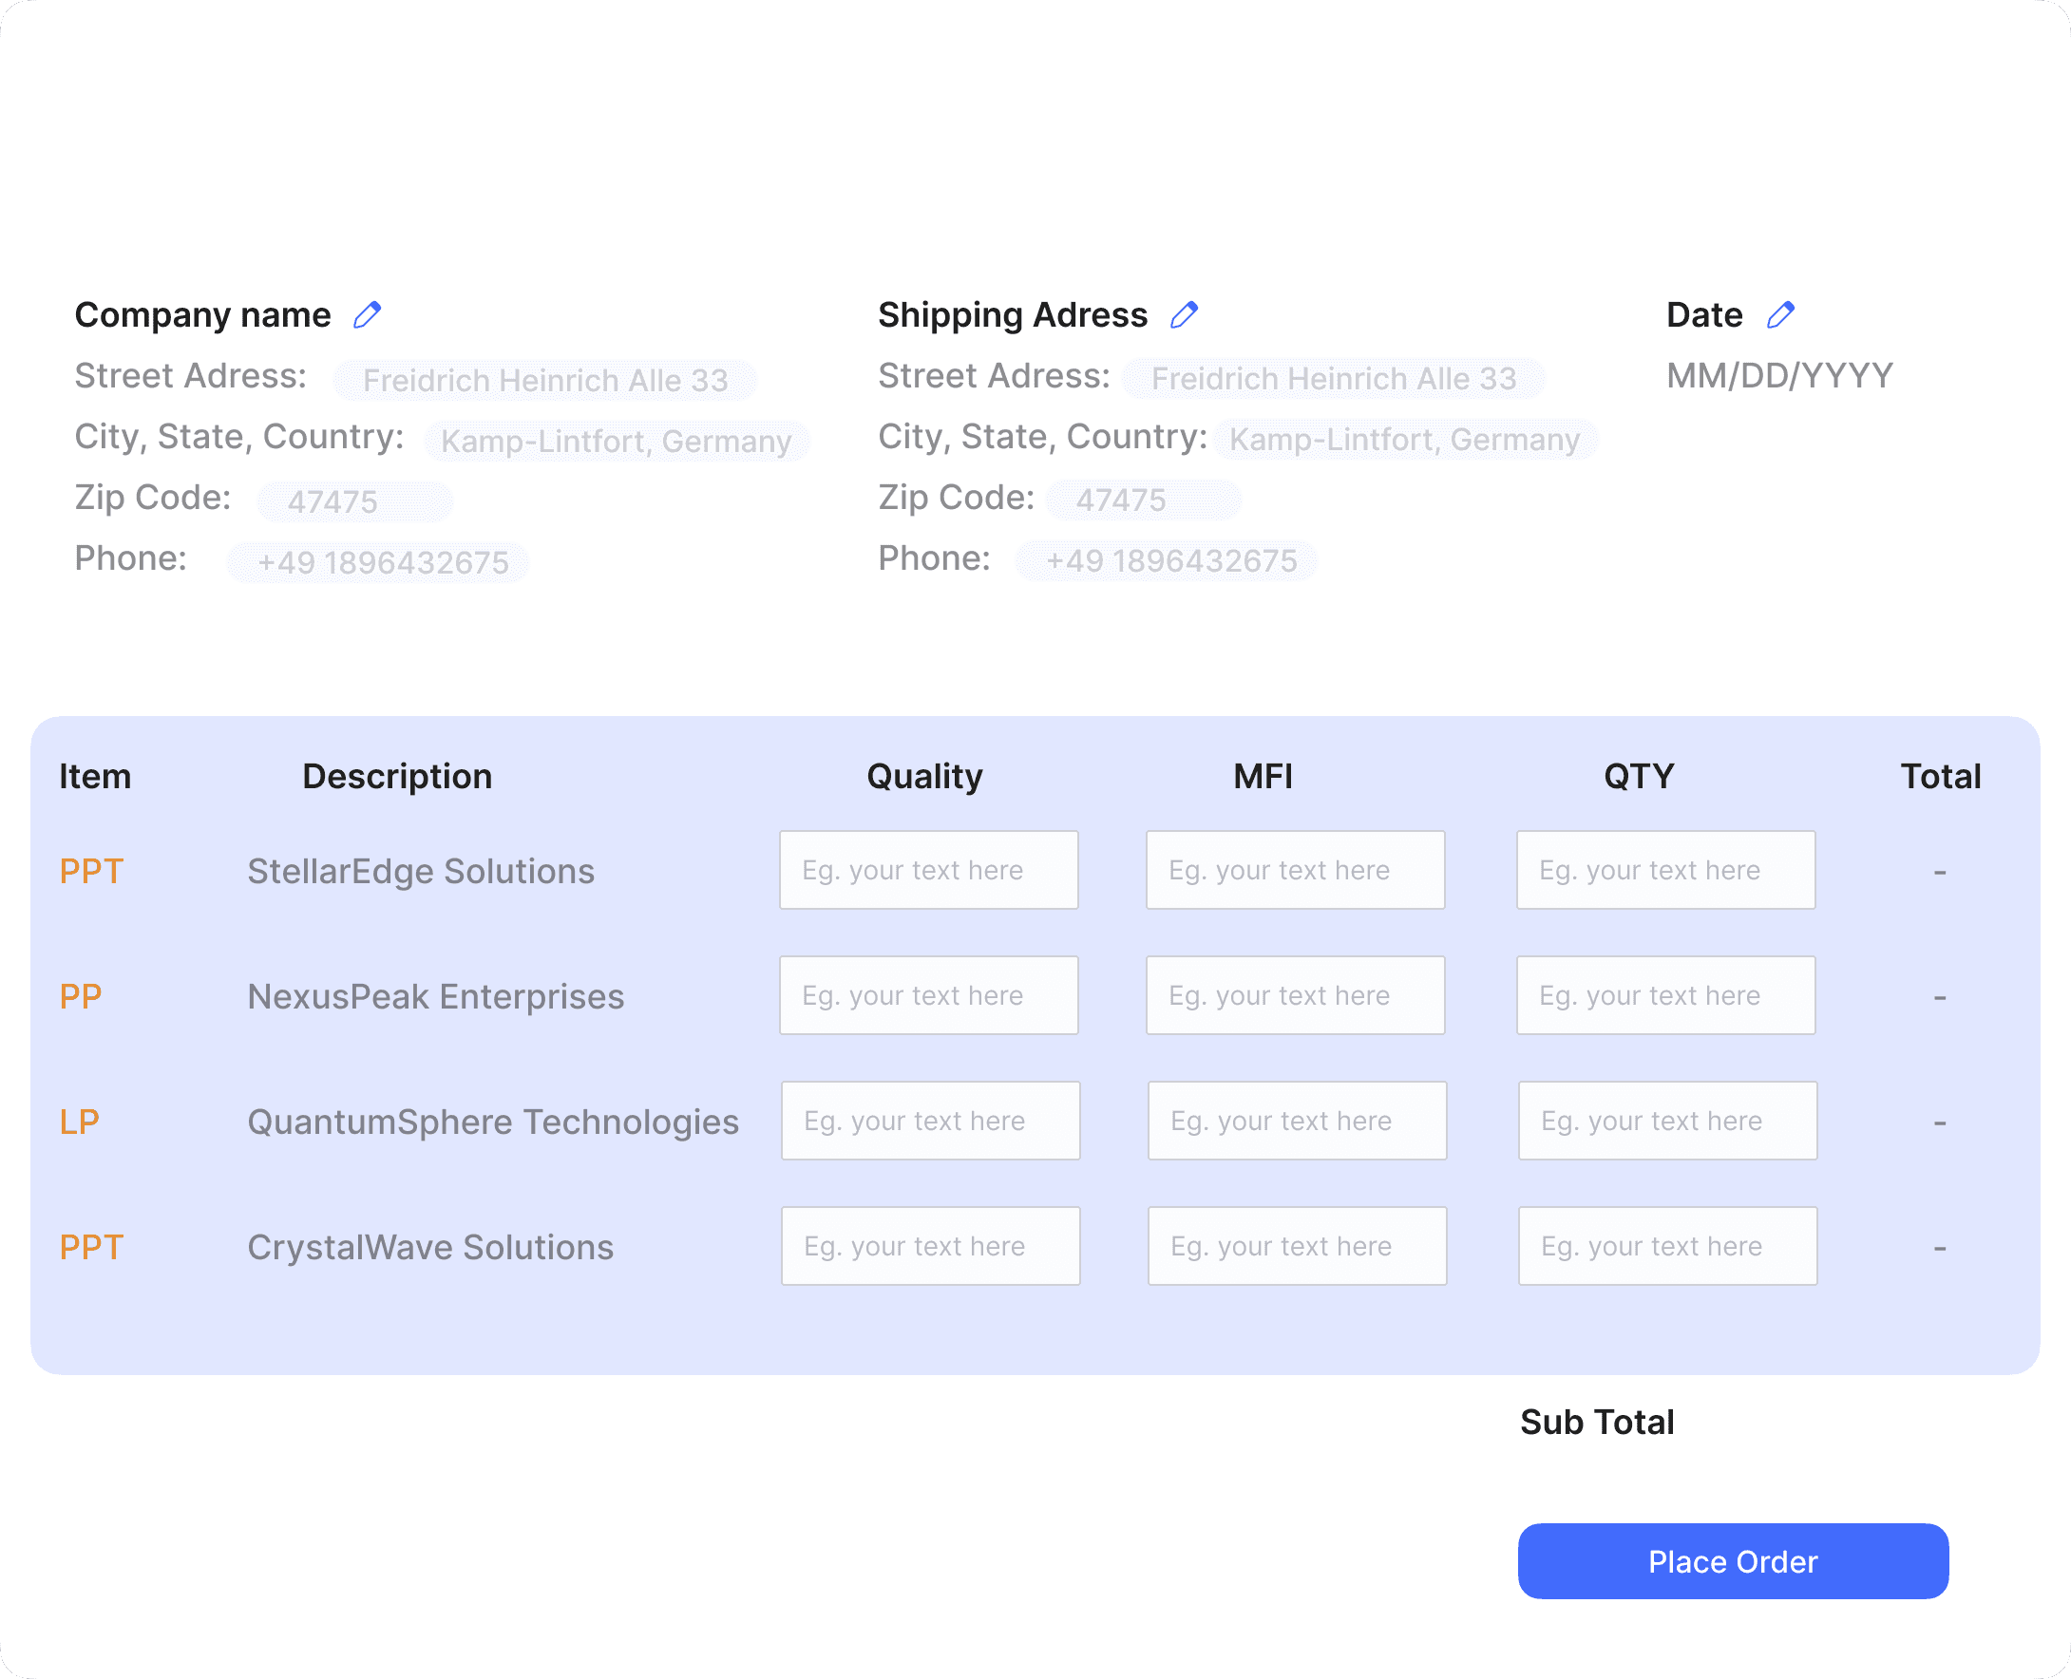The image size is (2071, 1679).
Task: Click QTY input for NexusPeak Enterprises
Action: pos(1664,995)
